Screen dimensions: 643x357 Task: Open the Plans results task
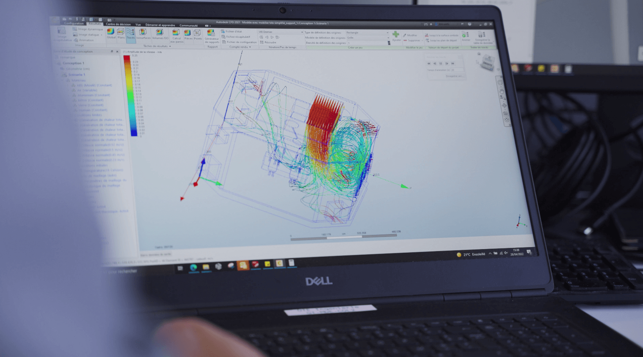click(x=120, y=34)
